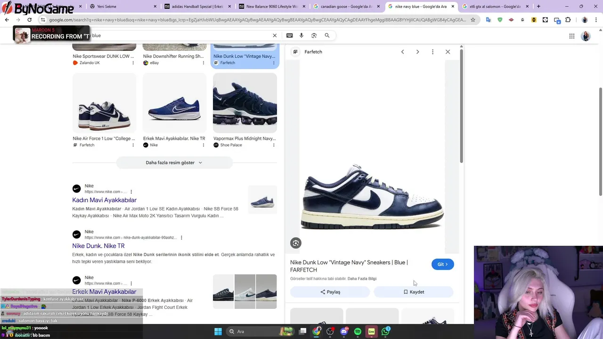
Task: Open OBS Studio from the taskbar
Action: coord(330,331)
